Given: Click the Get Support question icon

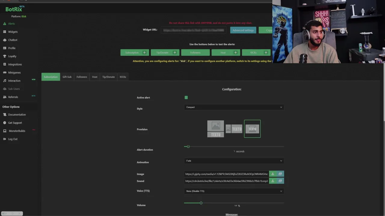Looking at the screenshot, I should point(5,122).
